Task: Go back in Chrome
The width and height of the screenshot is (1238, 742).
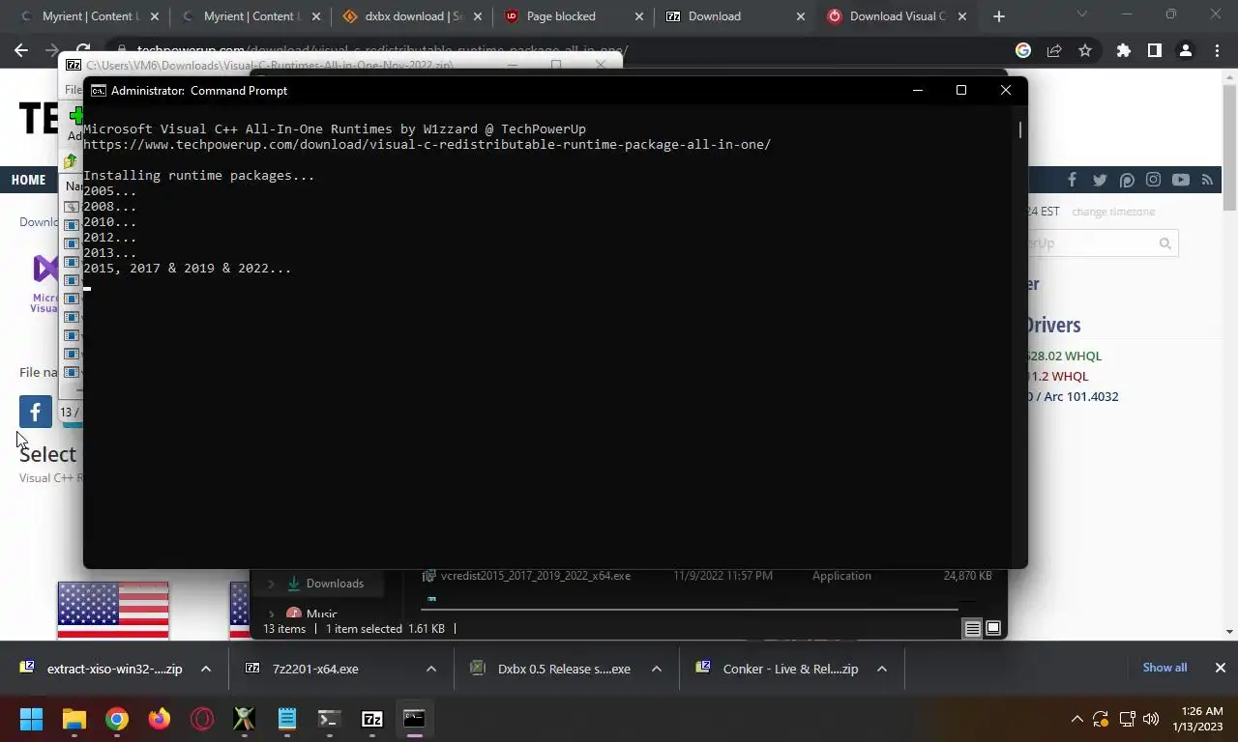Action: pos(21,50)
